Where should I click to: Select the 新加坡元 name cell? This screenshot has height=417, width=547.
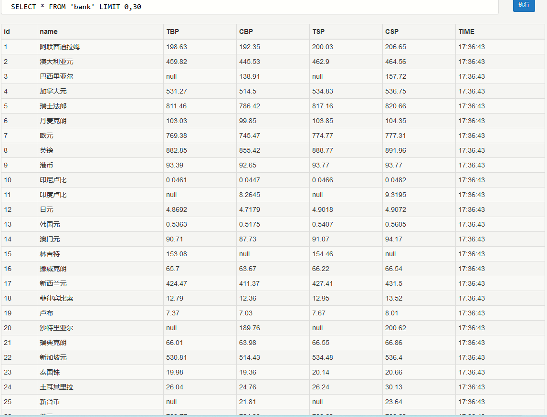53,357
